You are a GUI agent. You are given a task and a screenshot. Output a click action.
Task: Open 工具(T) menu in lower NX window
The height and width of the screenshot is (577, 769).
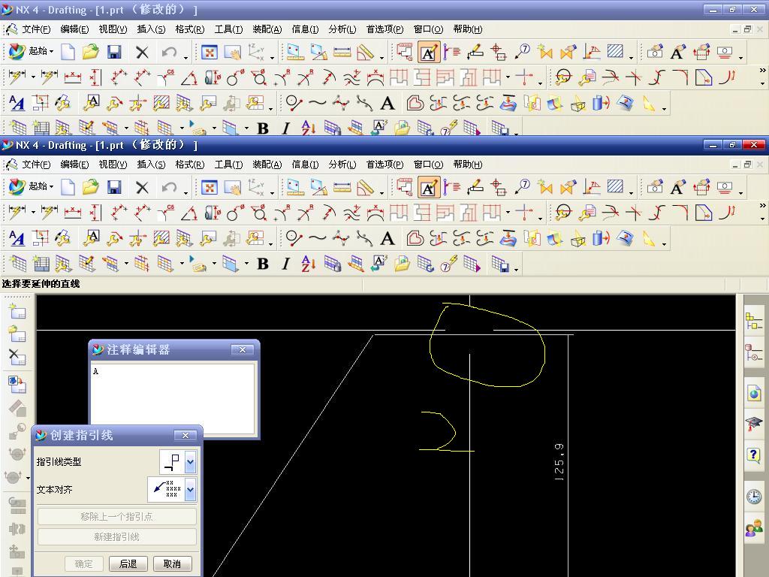tap(228, 165)
